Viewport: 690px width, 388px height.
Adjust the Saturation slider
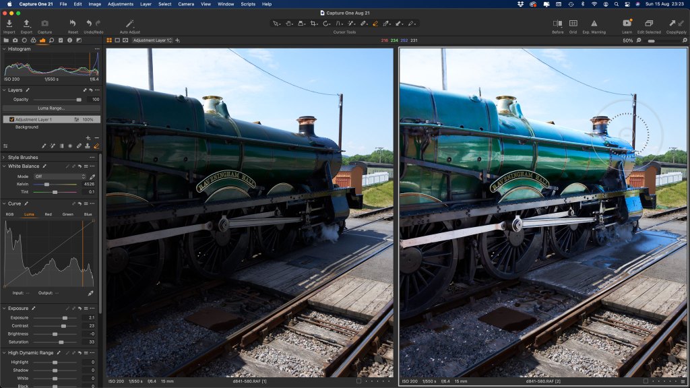[55, 342]
